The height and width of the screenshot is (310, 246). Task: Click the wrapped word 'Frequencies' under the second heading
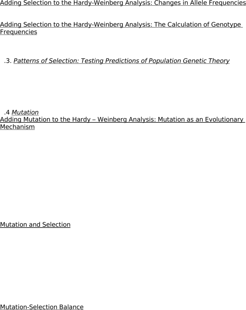pyautogui.click(x=19, y=32)
